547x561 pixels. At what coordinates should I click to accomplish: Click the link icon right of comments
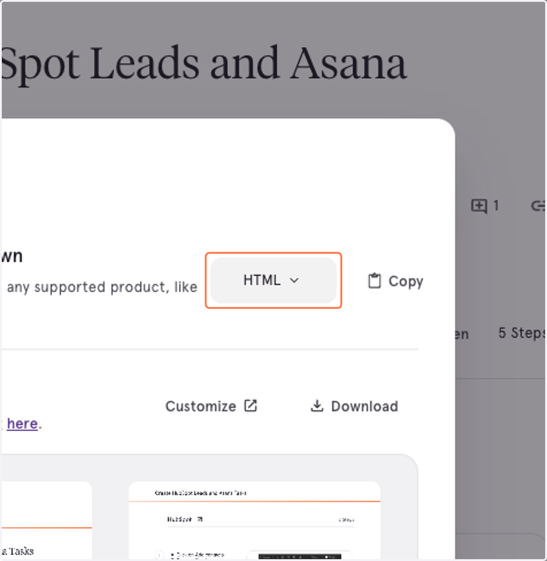[x=538, y=206]
